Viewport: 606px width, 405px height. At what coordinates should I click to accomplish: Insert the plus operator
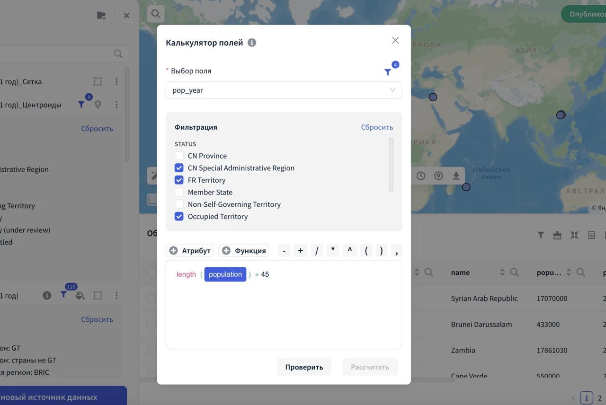click(300, 250)
